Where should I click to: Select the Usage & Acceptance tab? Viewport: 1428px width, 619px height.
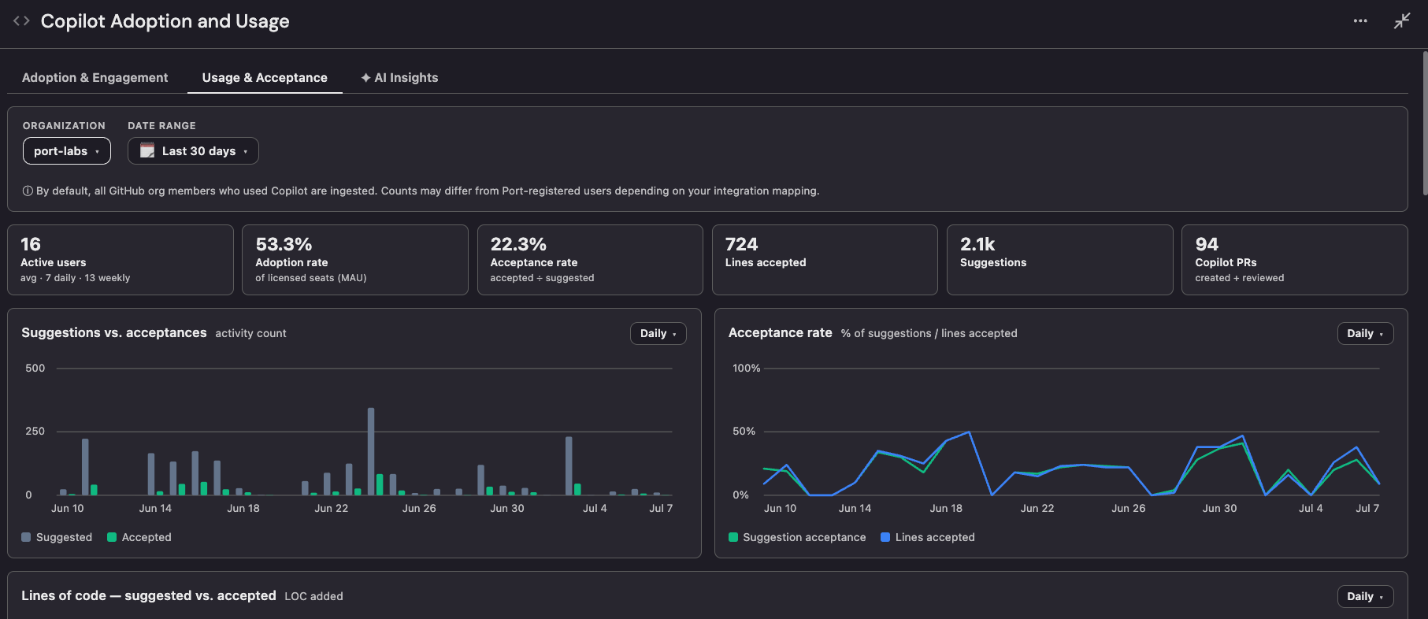point(265,77)
